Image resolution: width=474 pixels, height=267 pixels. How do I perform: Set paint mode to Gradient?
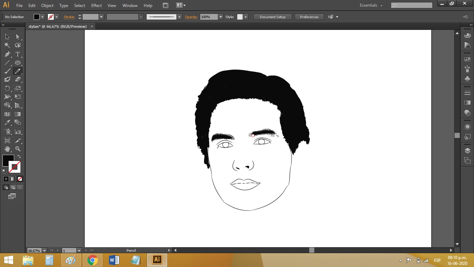(13, 179)
